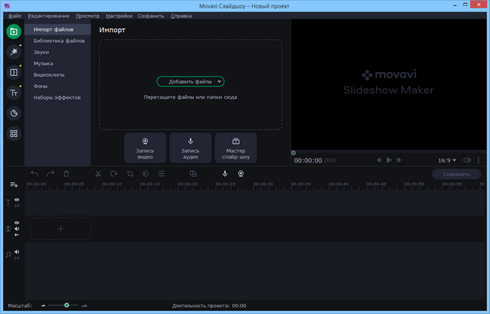Click the Запись видео button
Viewport: 490px width, 314px height.
pyautogui.click(x=145, y=148)
